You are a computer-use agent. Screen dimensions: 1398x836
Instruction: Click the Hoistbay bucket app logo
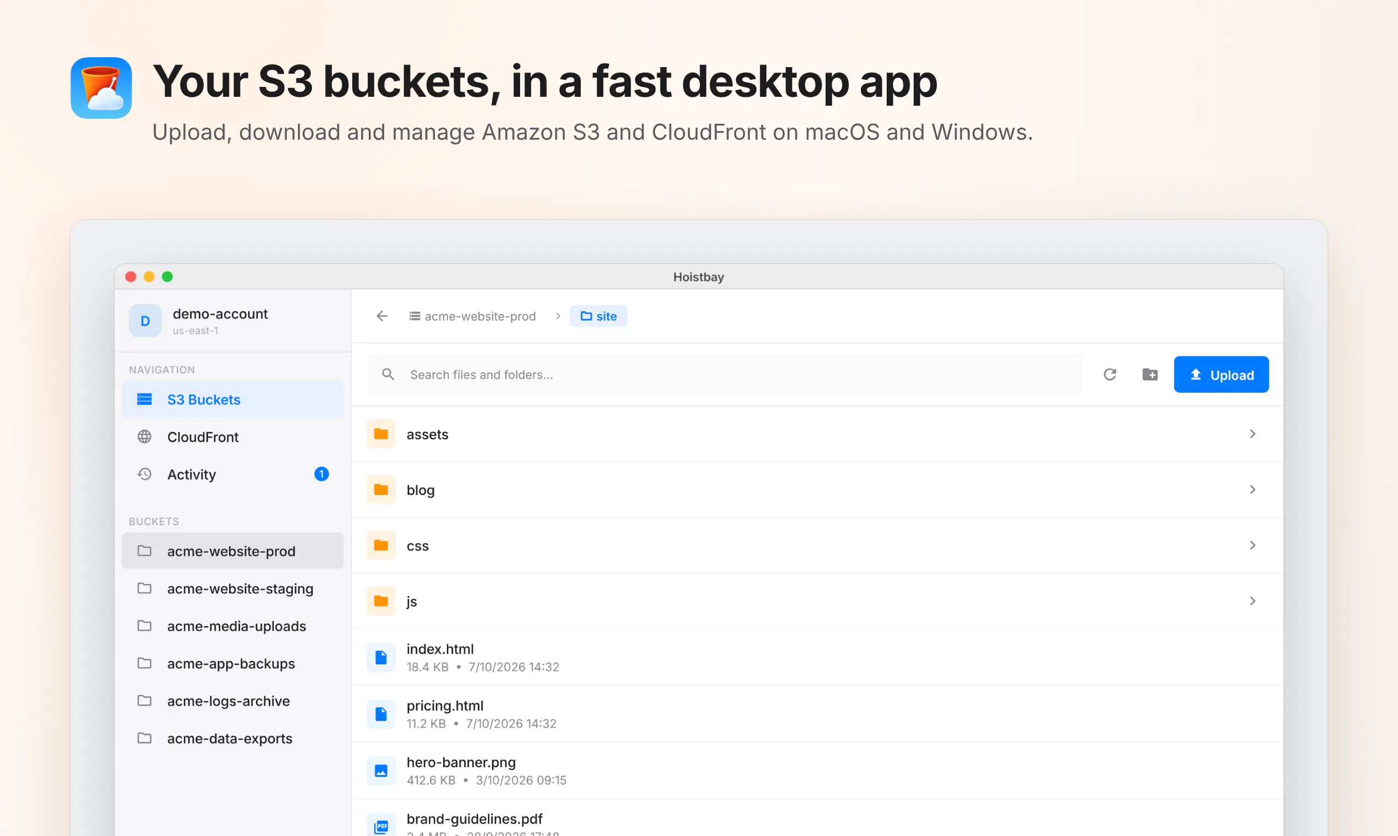(101, 88)
